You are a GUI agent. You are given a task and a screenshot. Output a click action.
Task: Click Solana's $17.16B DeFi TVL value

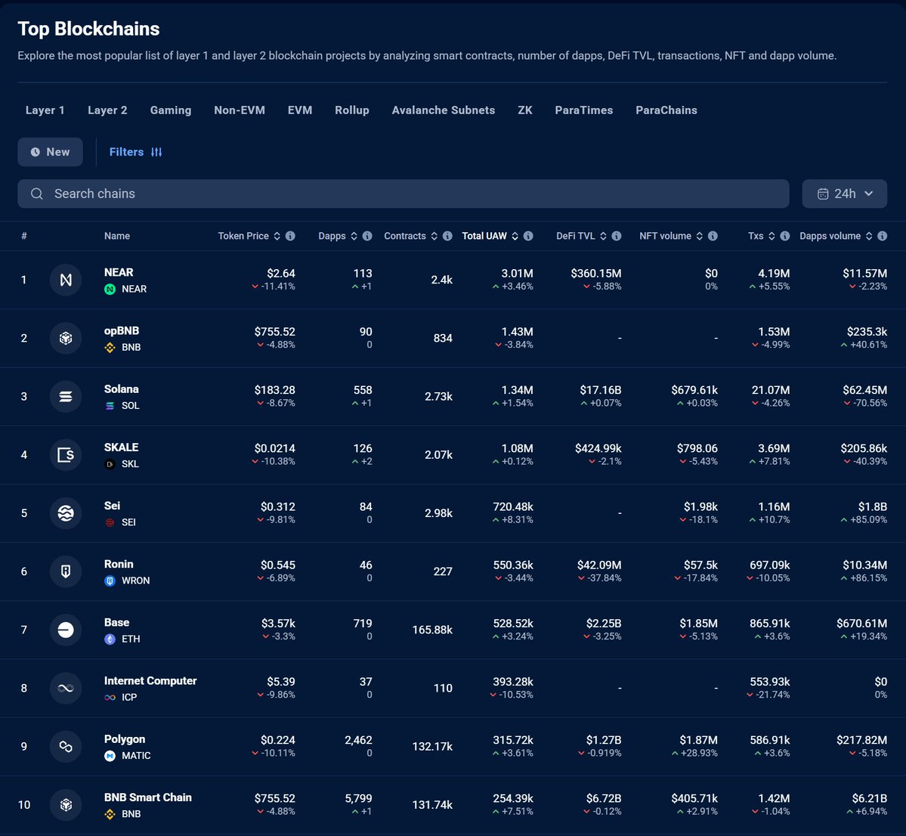[x=600, y=390]
